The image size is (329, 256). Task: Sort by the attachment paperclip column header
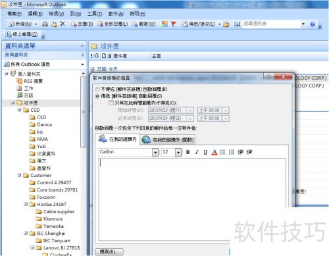(x=110, y=56)
